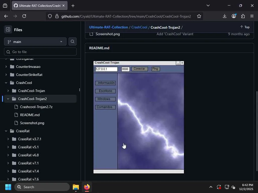
Task: Open the Windows Start menu
Action: point(8,187)
